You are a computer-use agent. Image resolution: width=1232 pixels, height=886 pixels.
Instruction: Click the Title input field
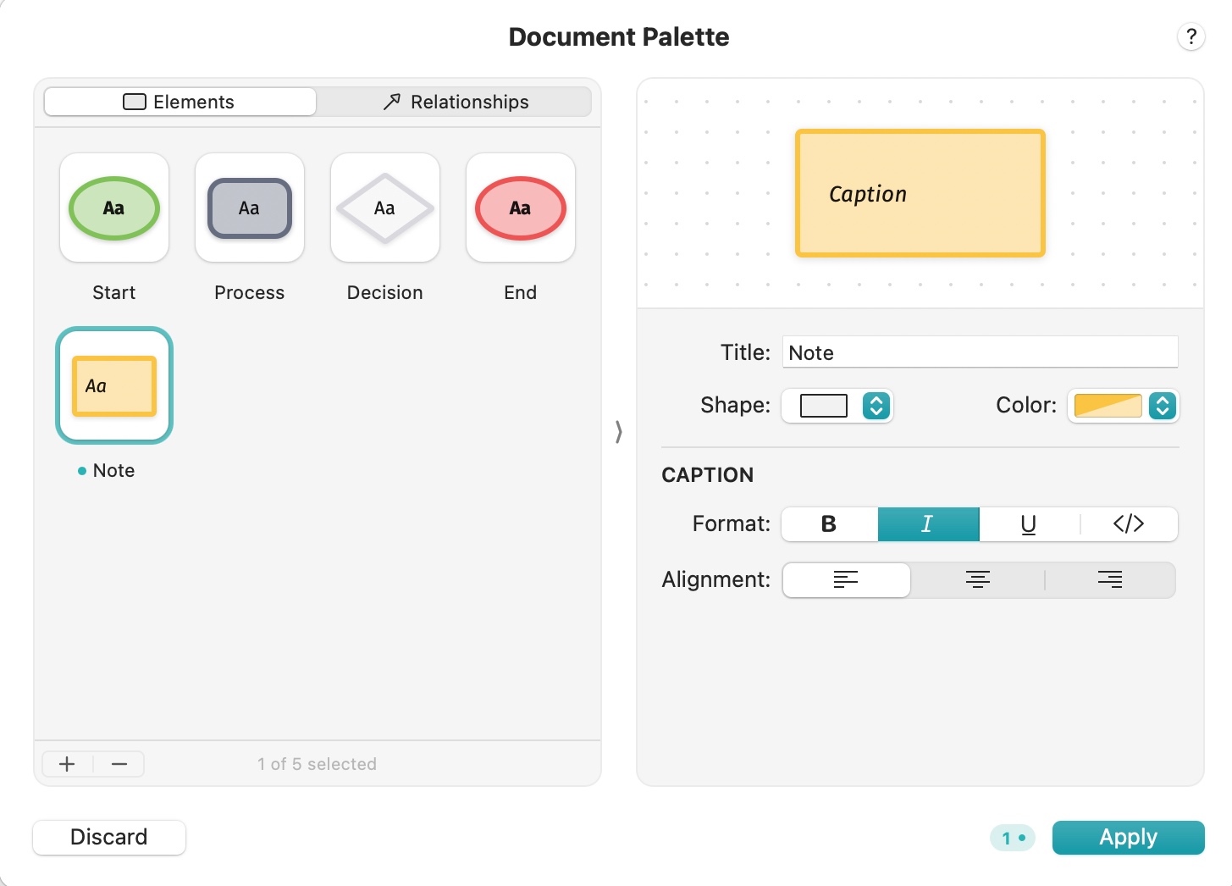point(981,352)
